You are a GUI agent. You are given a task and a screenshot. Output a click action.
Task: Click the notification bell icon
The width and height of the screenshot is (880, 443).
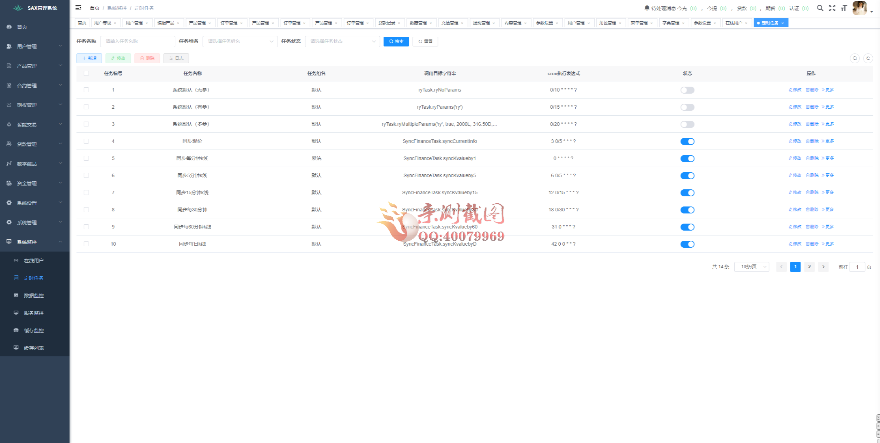click(647, 8)
